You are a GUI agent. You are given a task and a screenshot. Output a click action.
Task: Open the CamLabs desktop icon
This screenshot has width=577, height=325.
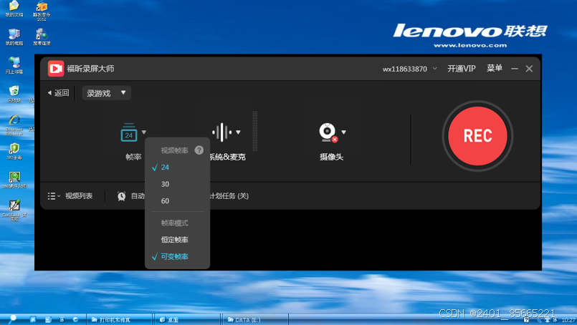click(14, 210)
